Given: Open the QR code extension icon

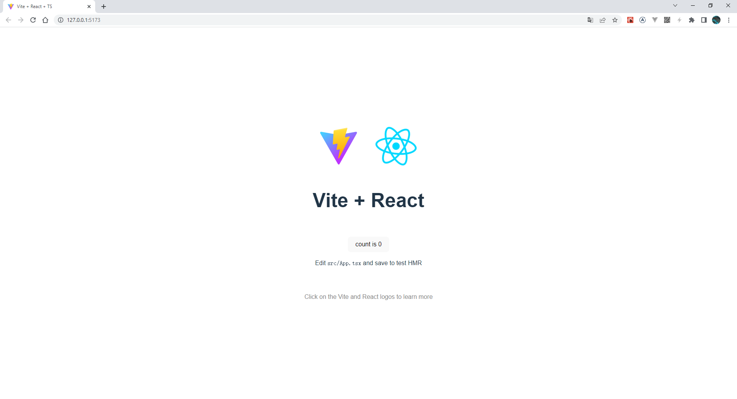Looking at the screenshot, I should coord(667,20).
